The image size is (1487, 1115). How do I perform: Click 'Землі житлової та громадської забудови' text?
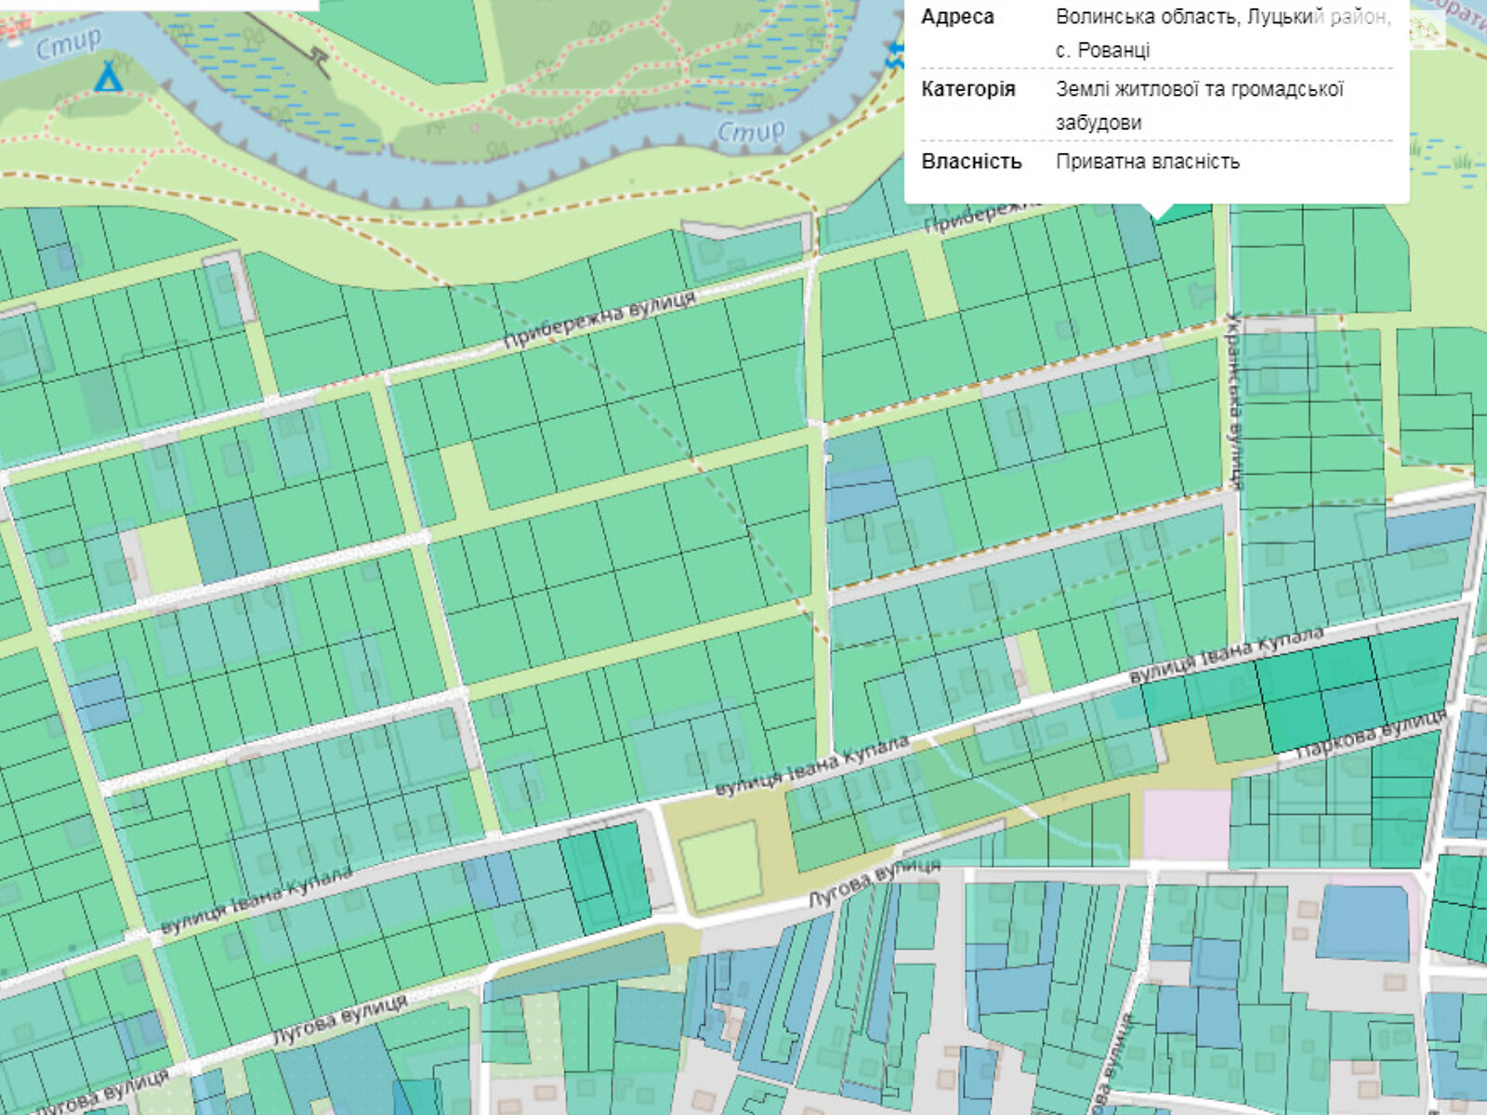coord(1200,106)
